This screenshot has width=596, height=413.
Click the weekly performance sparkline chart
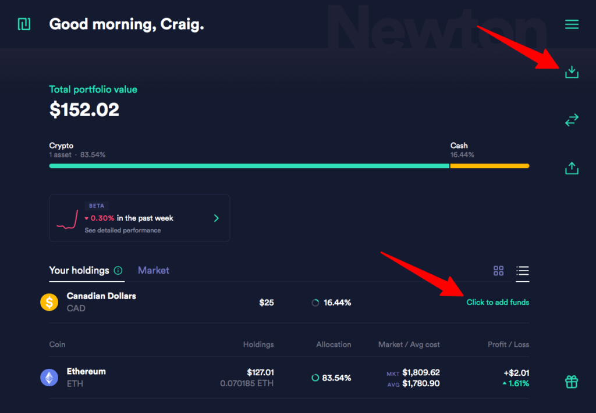coord(68,220)
